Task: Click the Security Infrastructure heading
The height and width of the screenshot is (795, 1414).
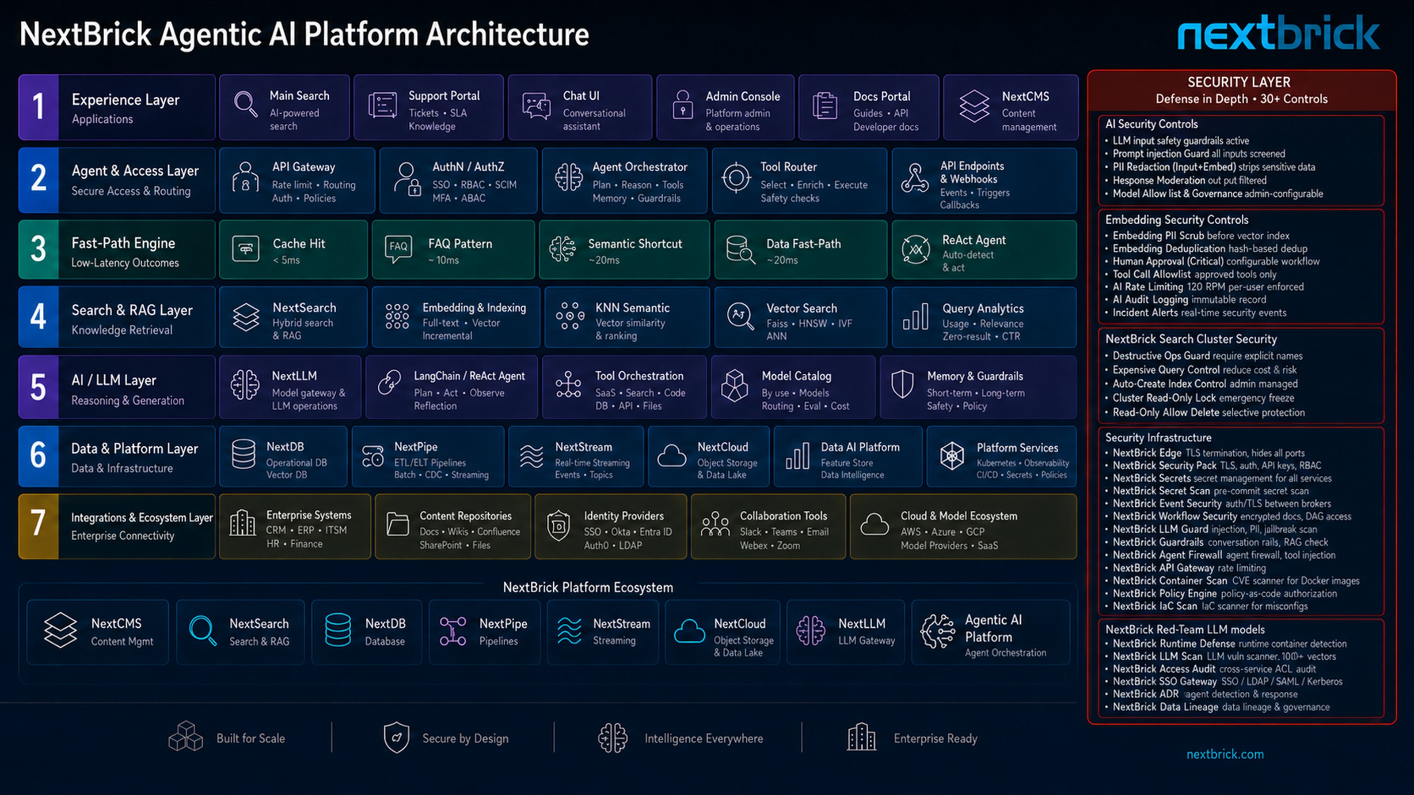Action: [1158, 437]
